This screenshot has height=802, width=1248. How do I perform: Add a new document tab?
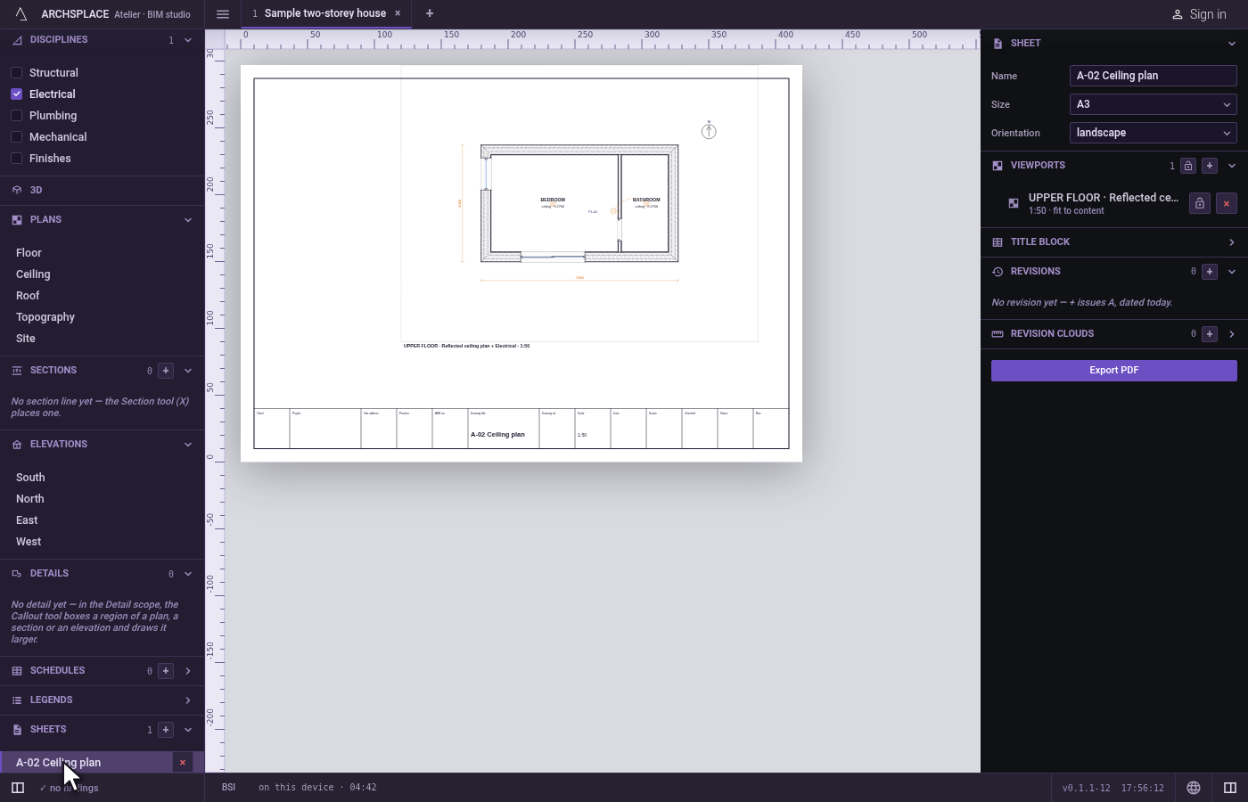point(430,13)
